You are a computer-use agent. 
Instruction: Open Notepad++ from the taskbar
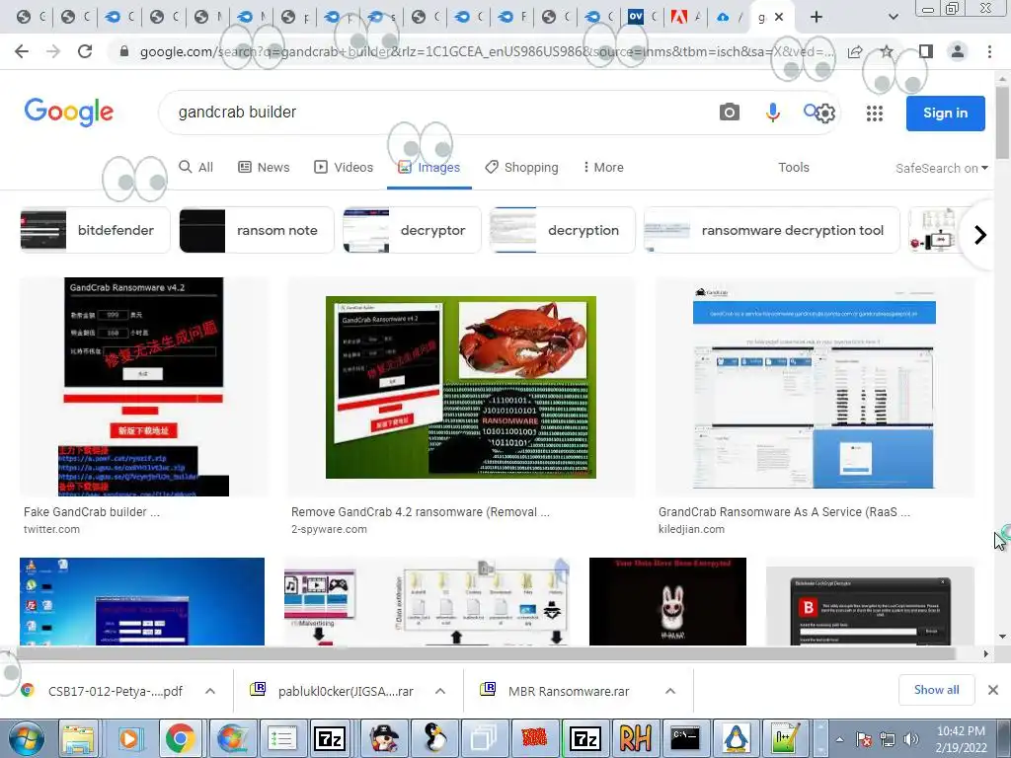pyautogui.click(x=786, y=738)
